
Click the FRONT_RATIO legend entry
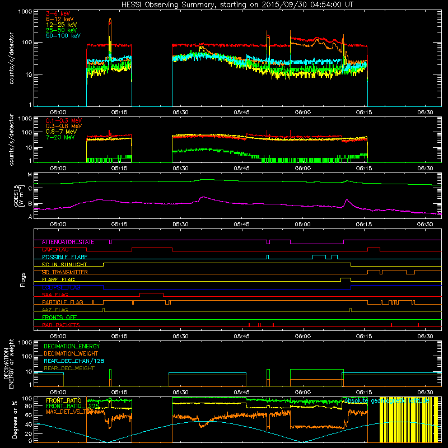click(64, 401)
